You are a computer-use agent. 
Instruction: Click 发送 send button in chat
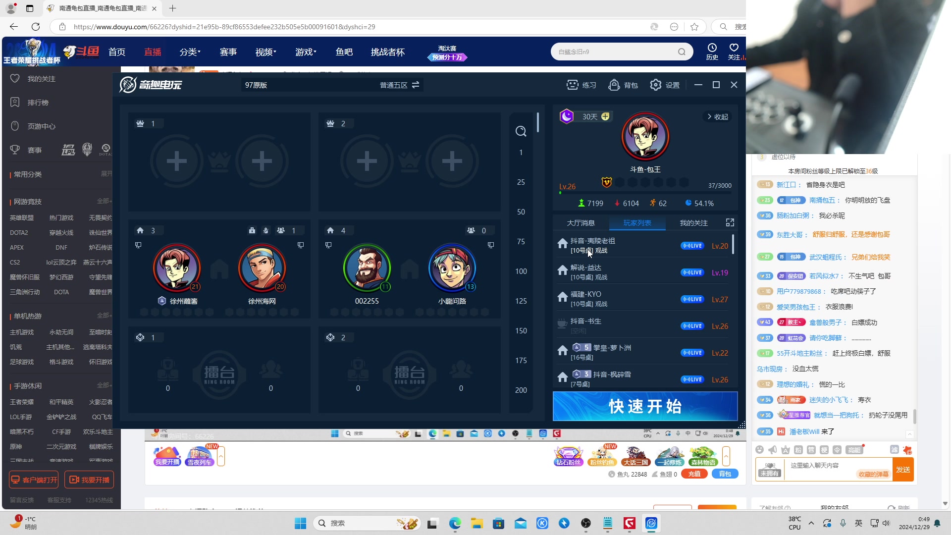tap(903, 470)
